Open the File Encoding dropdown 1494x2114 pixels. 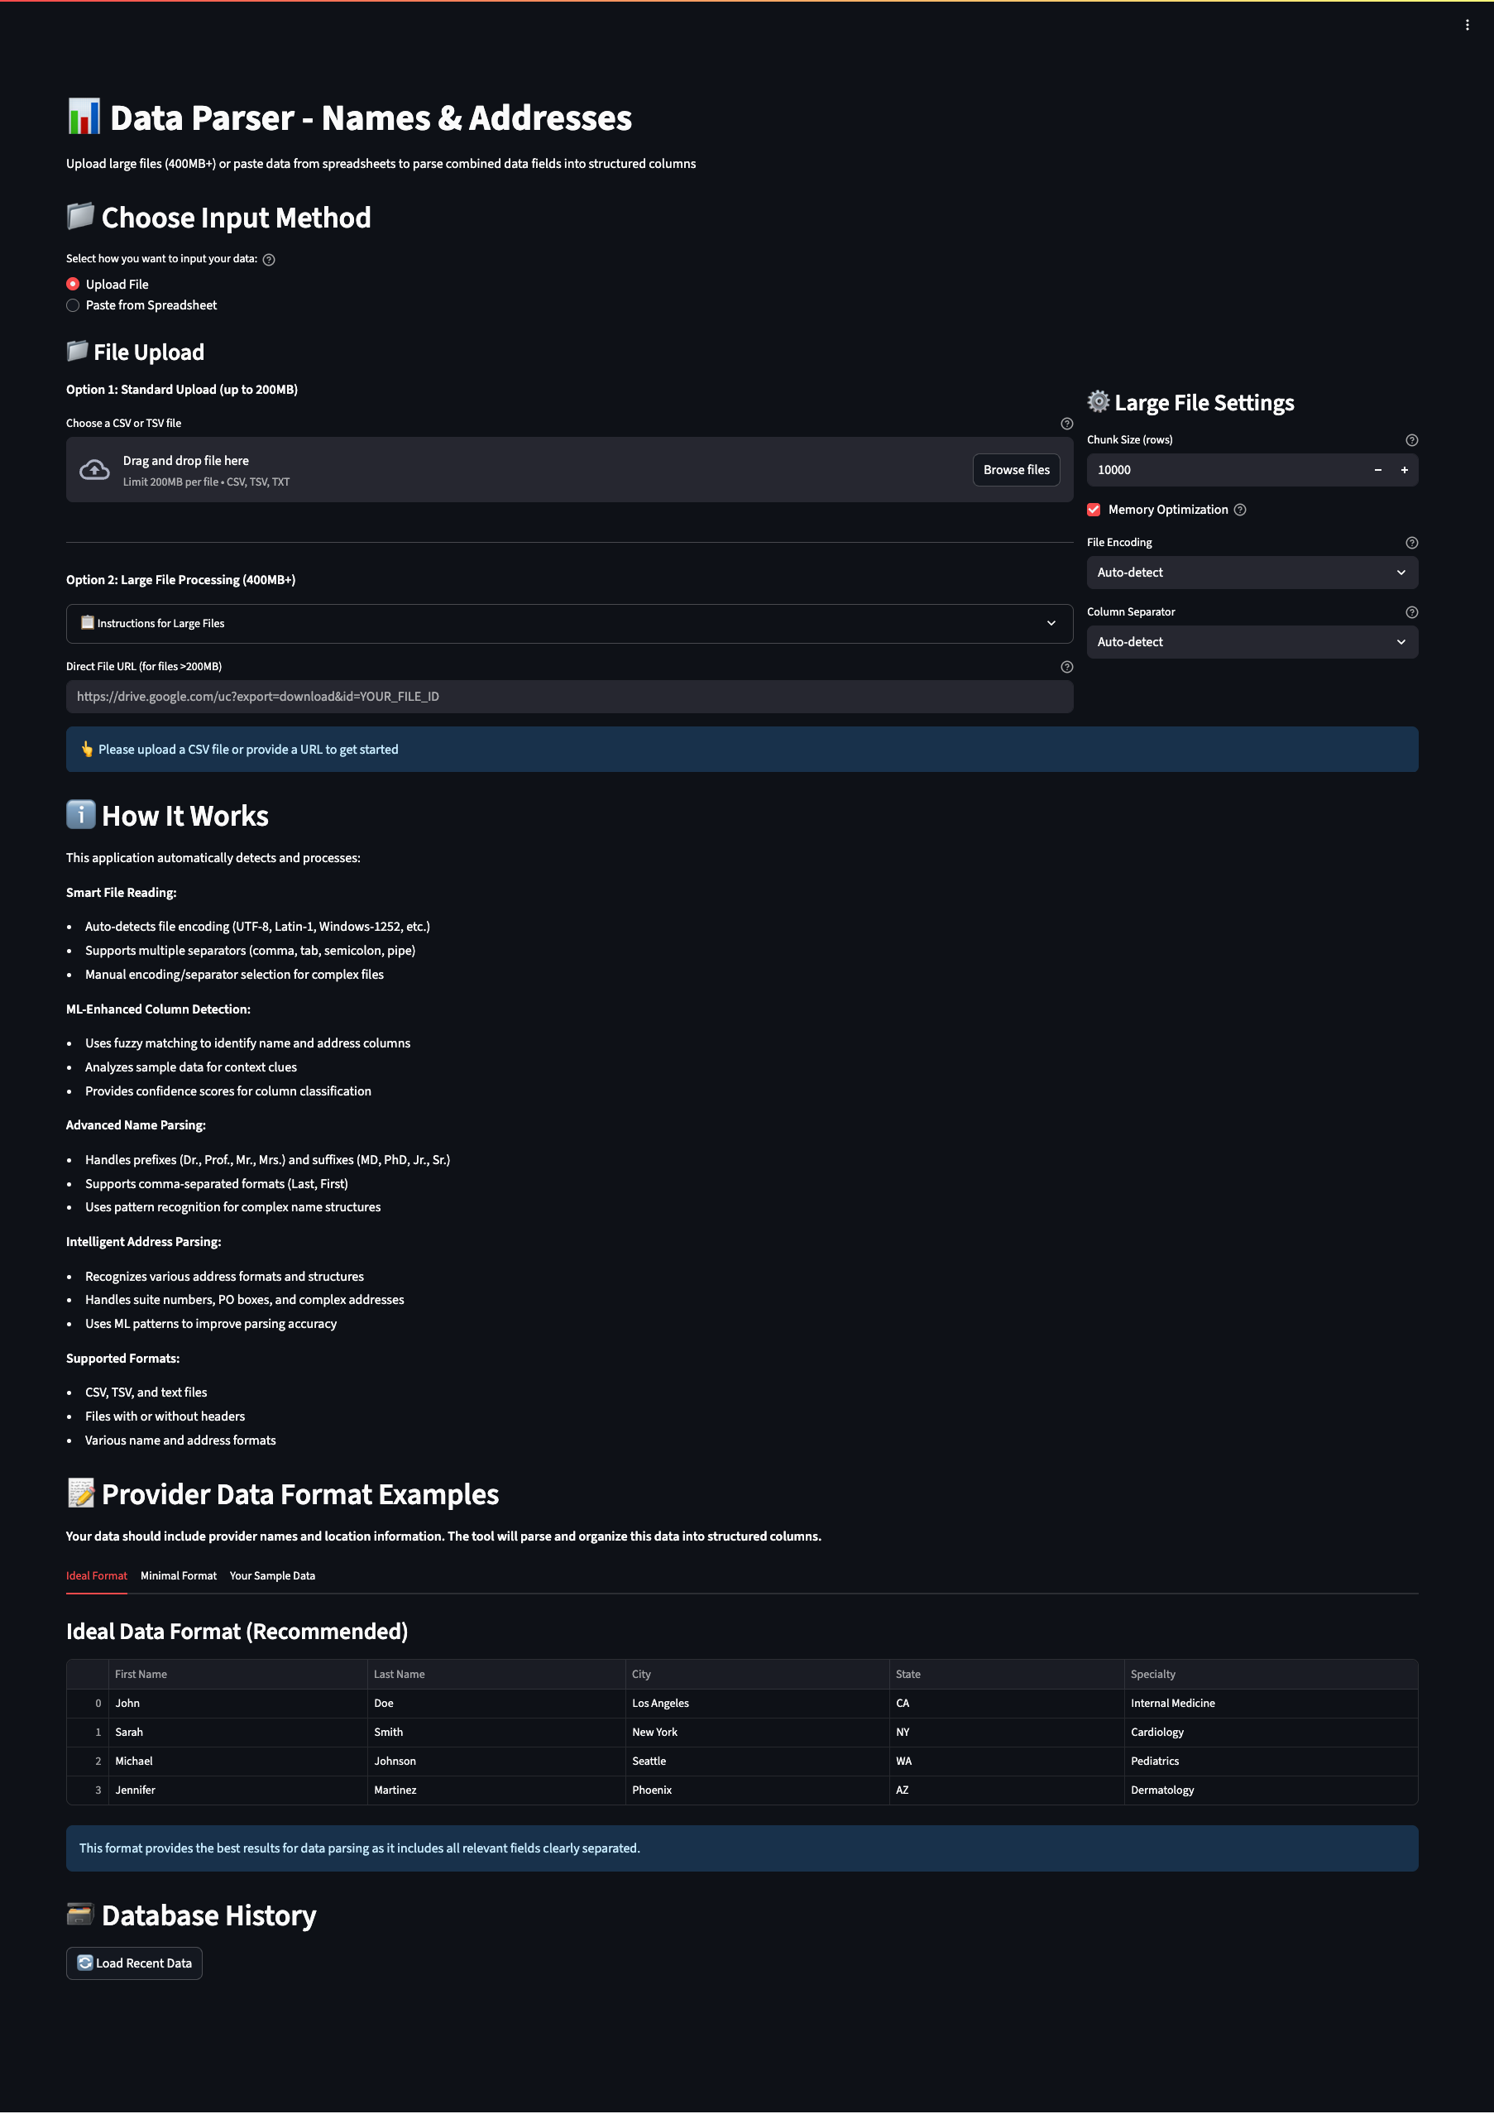click(x=1252, y=572)
